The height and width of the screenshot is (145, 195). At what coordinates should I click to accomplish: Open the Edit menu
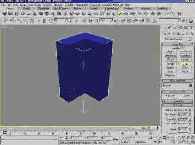point(9,5)
